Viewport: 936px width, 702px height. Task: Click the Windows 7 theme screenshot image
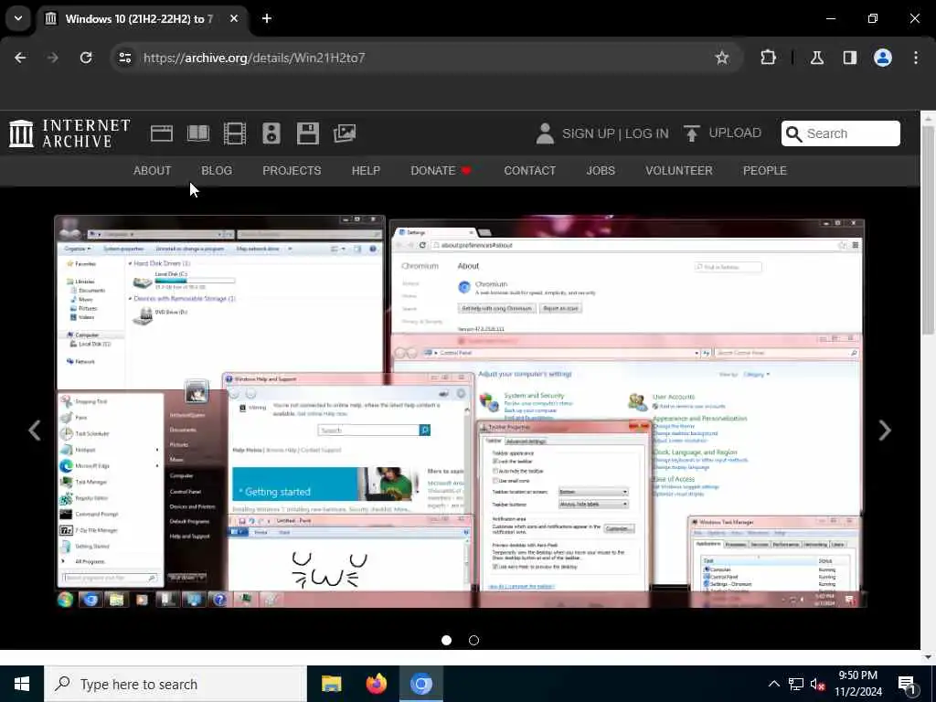pyautogui.click(x=460, y=411)
